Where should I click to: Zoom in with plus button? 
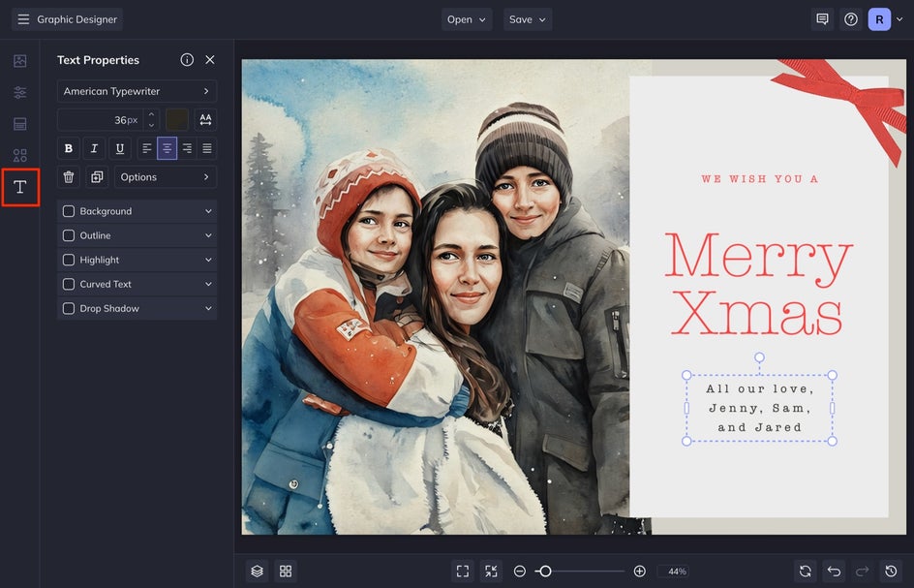coord(639,572)
